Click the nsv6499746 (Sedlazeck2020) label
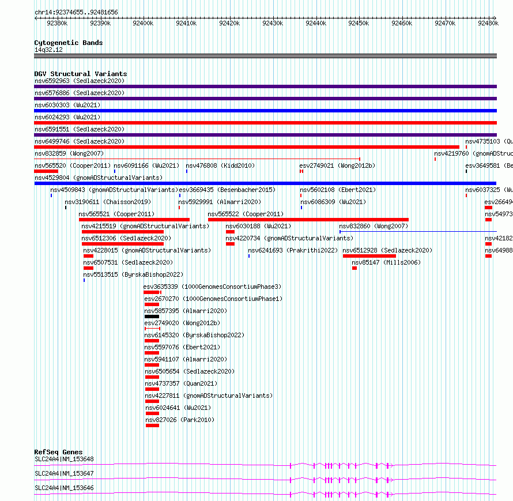 pyautogui.click(x=80, y=141)
